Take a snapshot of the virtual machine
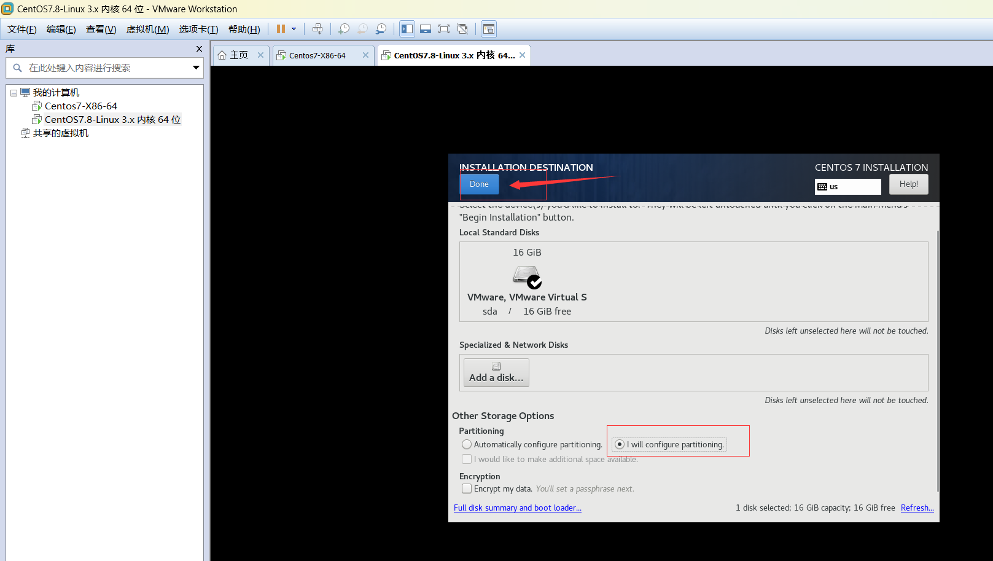Viewport: 993px width, 561px height. point(344,29)
